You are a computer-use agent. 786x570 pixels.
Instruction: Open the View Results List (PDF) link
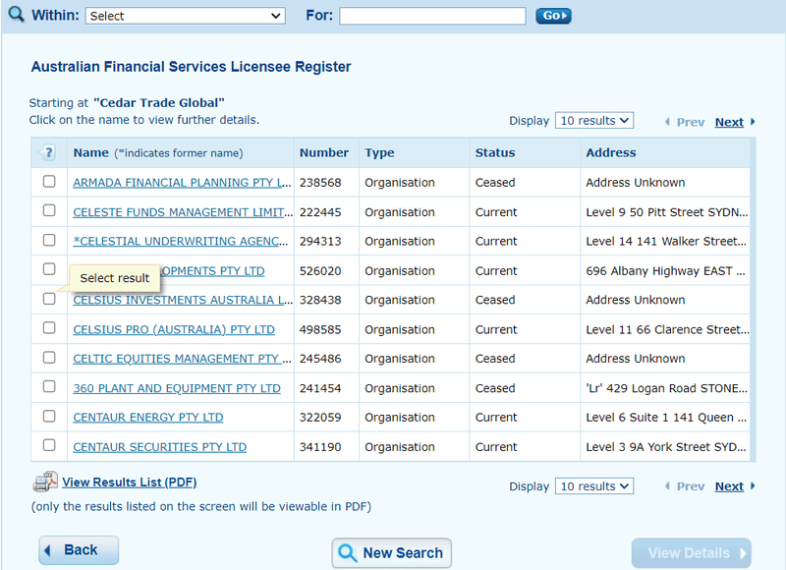click(130, 483)
